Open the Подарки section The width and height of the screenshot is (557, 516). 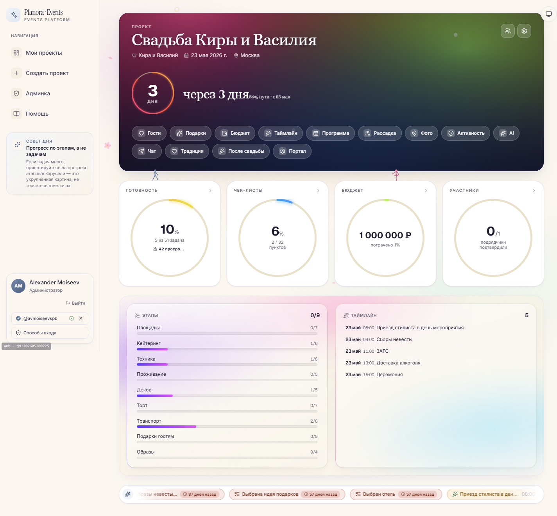tap(191, 133)
